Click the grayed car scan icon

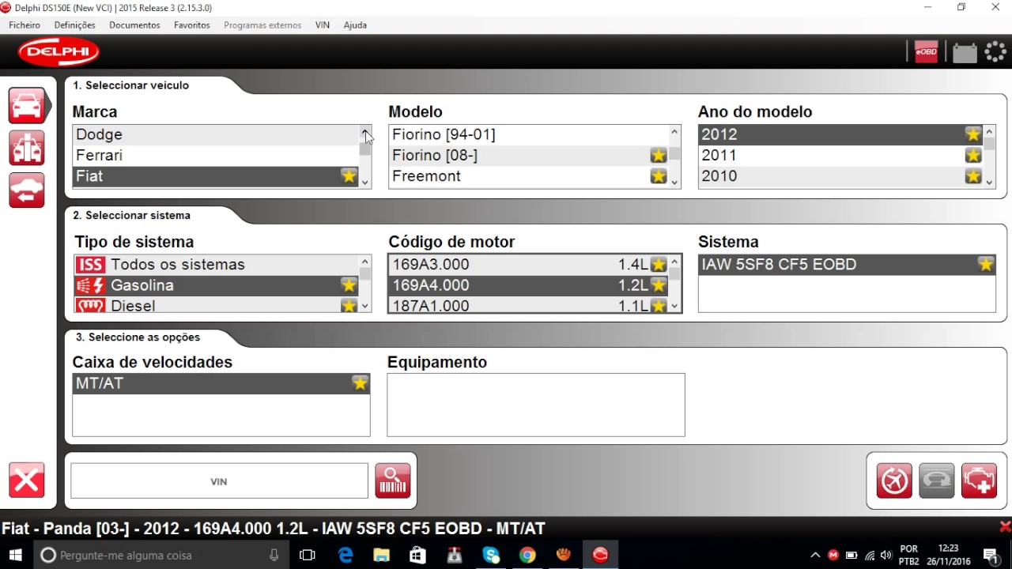click(x=937, y=480)
